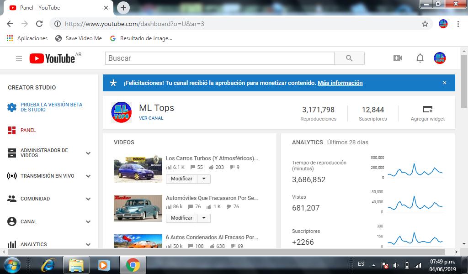Open a new Chrome tab
Viewport: 468px width, 274px height.
coord(123,8)
